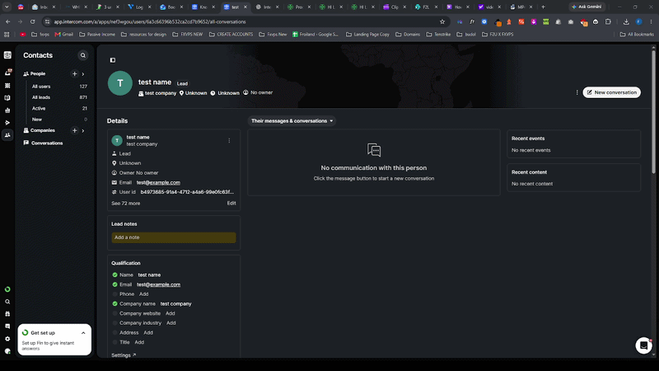
Task: Click the Add a note field
Action: point(174,237)
